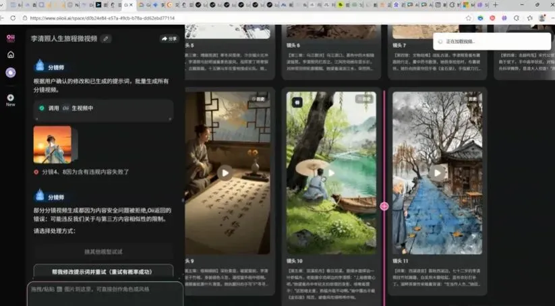Click the 镜头 6 description text

[x=330, y=62]
